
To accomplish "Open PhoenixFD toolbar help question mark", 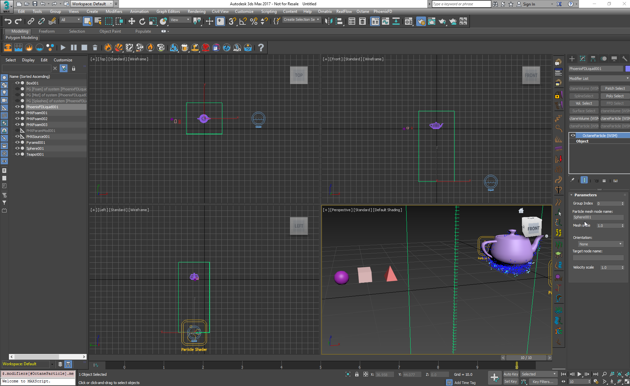I will point(261,48).
